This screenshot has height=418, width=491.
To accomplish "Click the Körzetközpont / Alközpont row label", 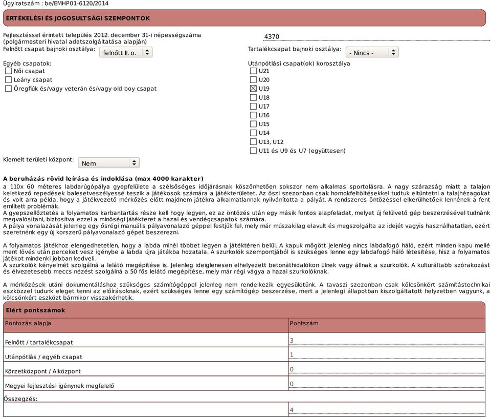I will click(43, 371).
